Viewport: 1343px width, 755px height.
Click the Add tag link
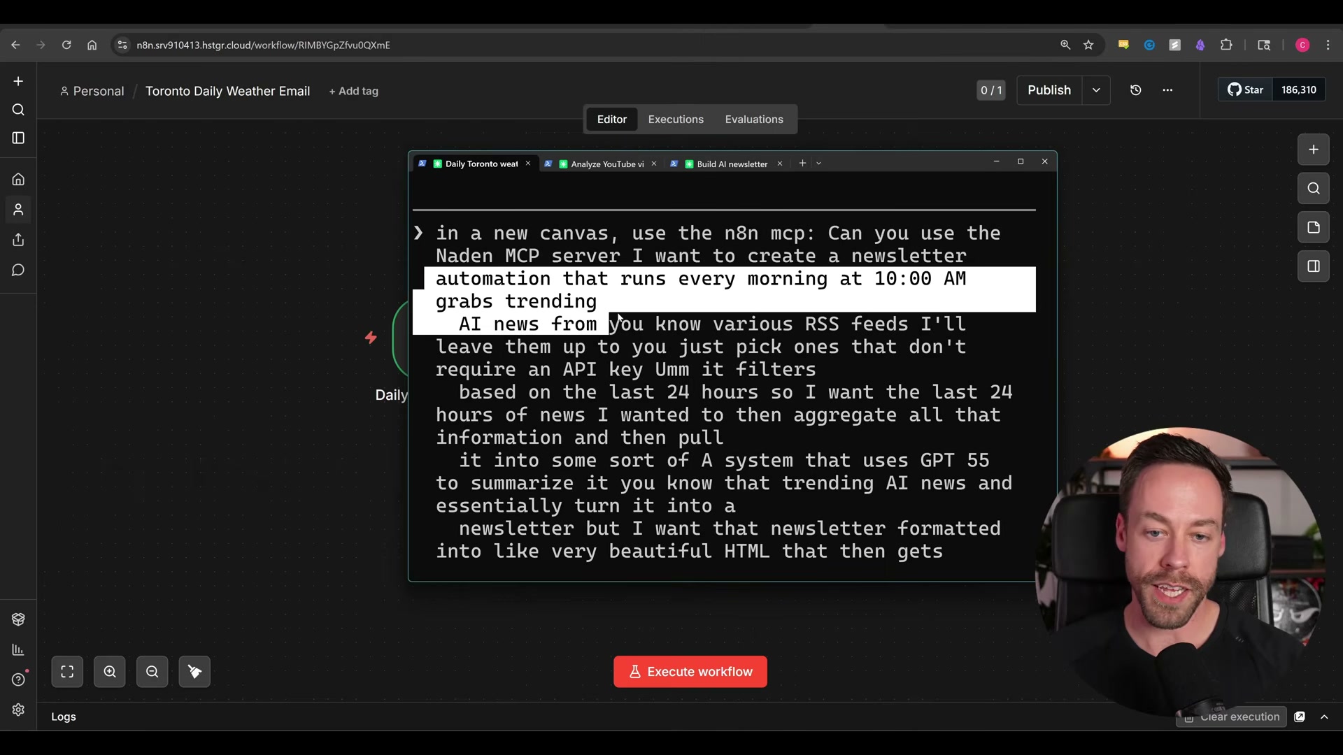point(353,91)
